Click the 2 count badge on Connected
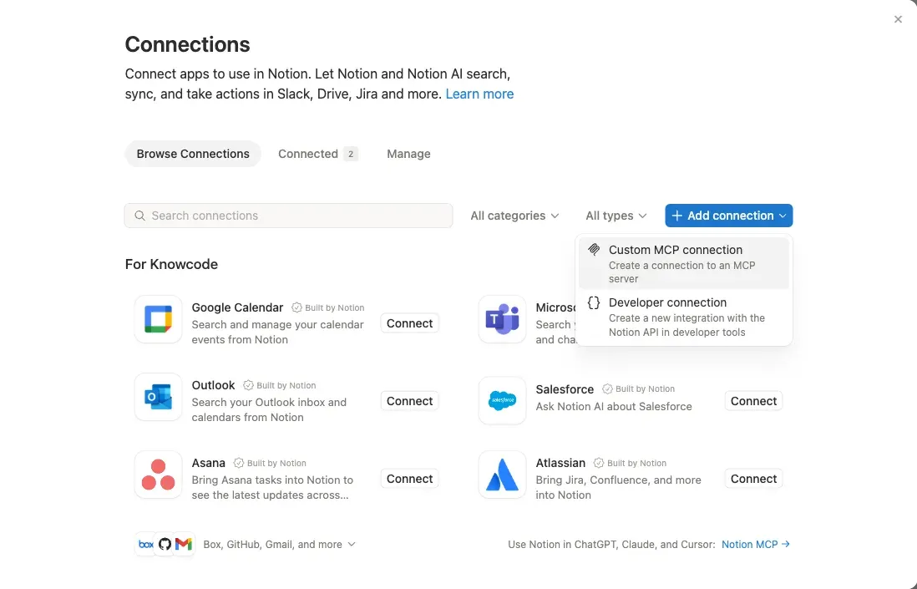Viewport: 917px width, 589px height. coord(351,154)
